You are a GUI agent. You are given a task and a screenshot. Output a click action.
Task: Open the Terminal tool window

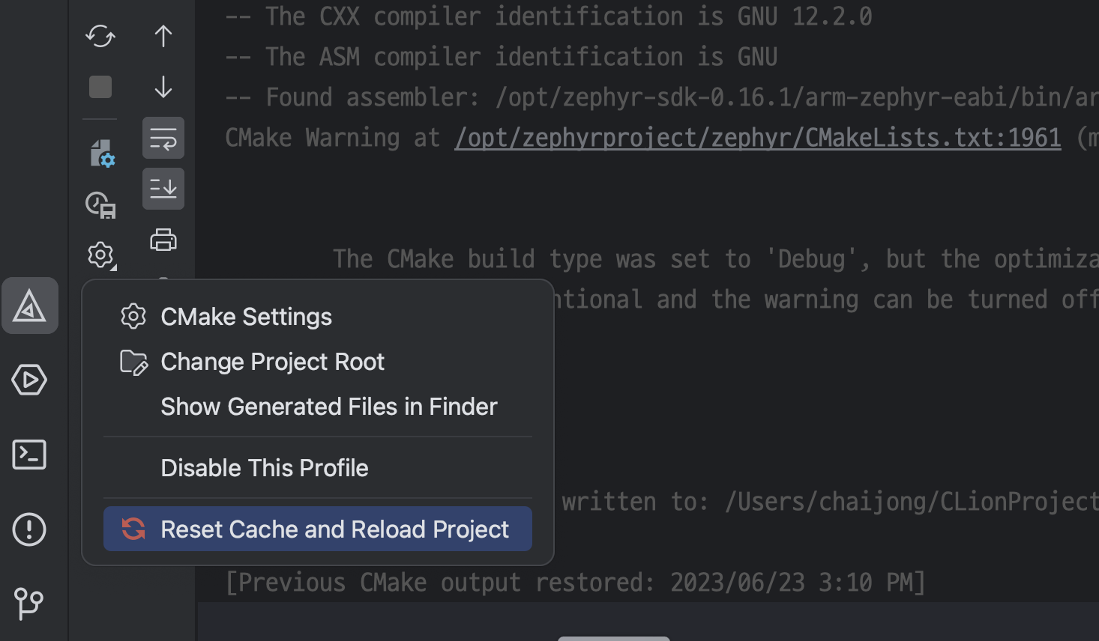click(29, 455)
